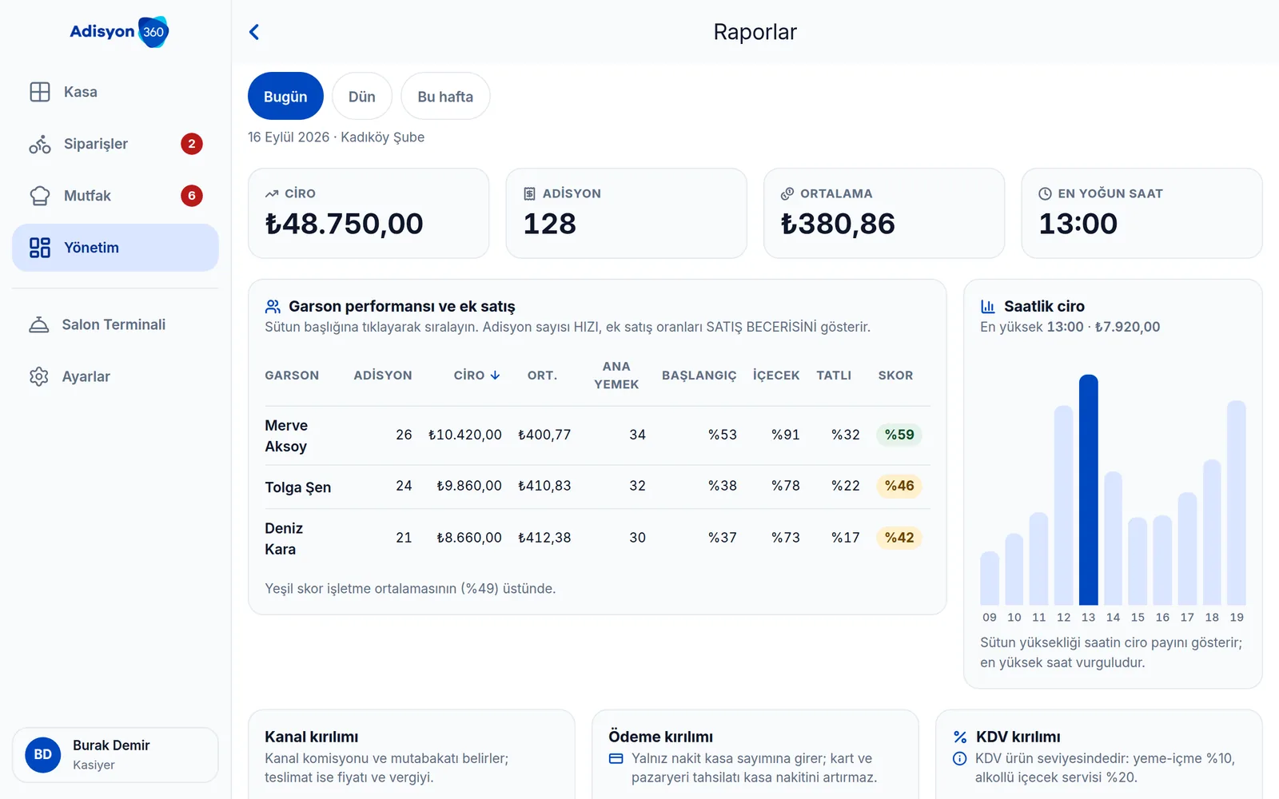Open Mutfak from the sidebar
This screenshot has width=1279, height=799.
(x=115, y=196)
